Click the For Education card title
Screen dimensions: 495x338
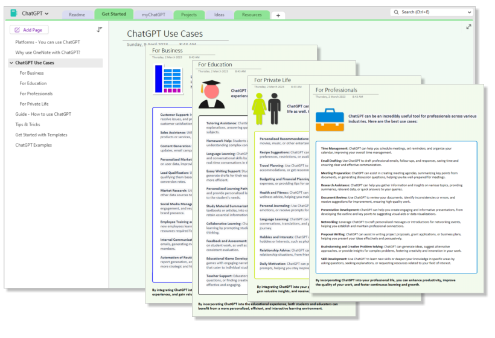215,65
